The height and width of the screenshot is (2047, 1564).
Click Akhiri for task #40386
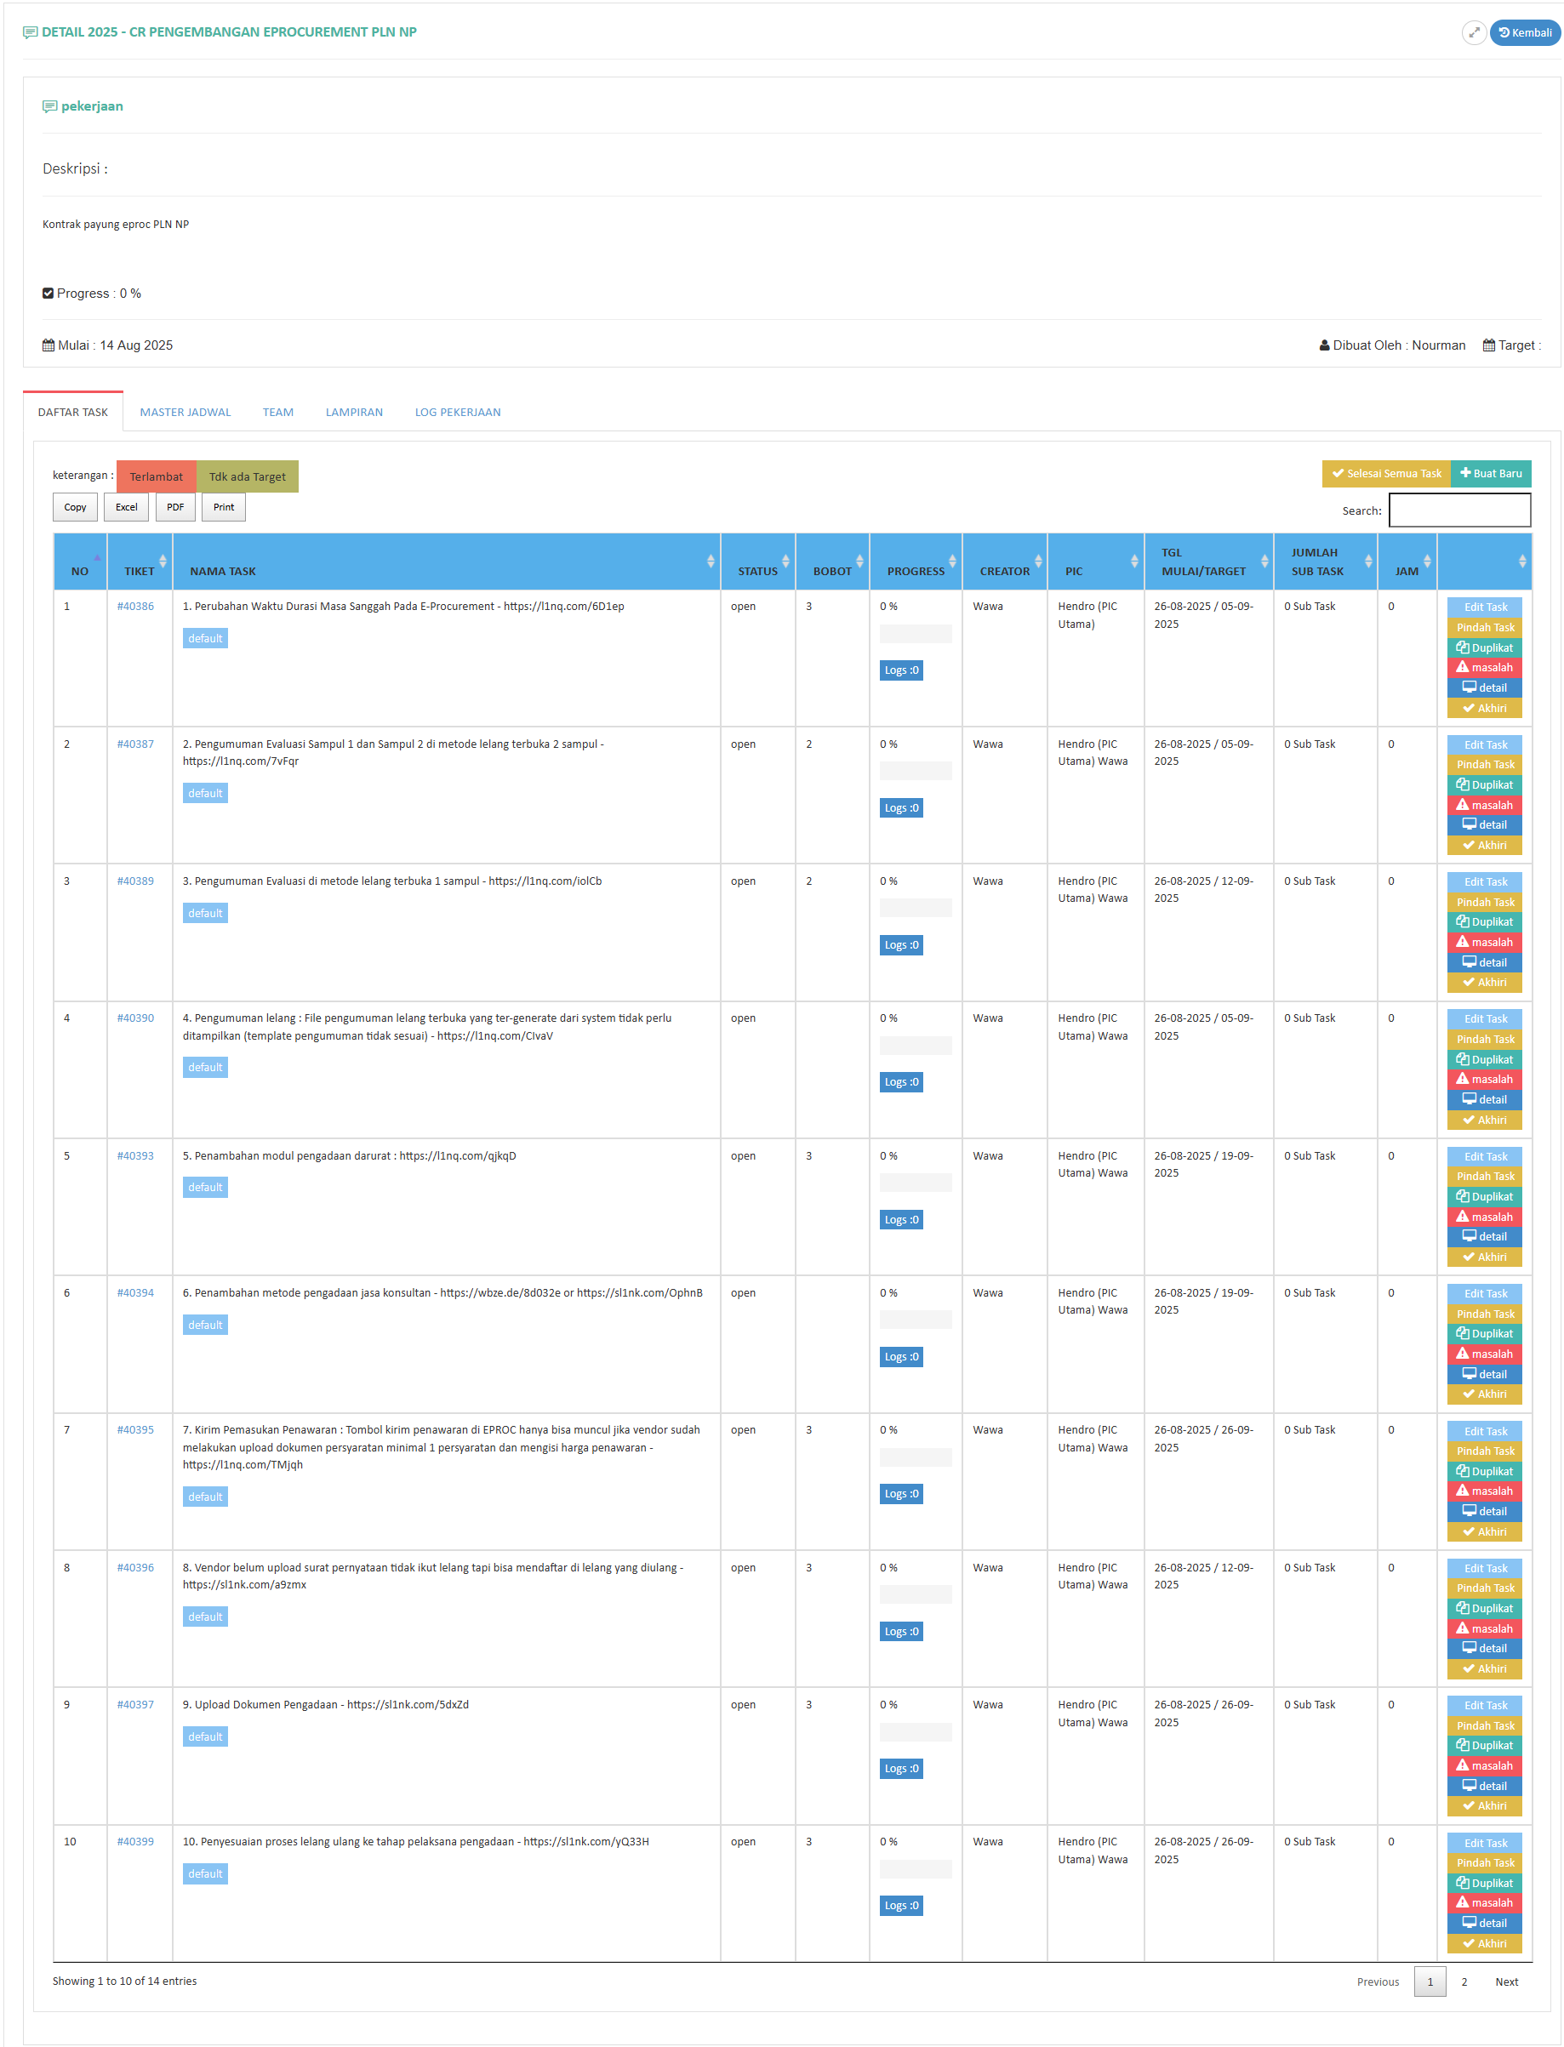tap(1485, 709)
